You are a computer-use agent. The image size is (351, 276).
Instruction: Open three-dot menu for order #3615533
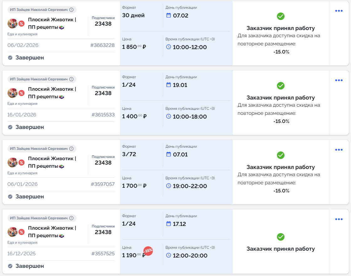339,80
